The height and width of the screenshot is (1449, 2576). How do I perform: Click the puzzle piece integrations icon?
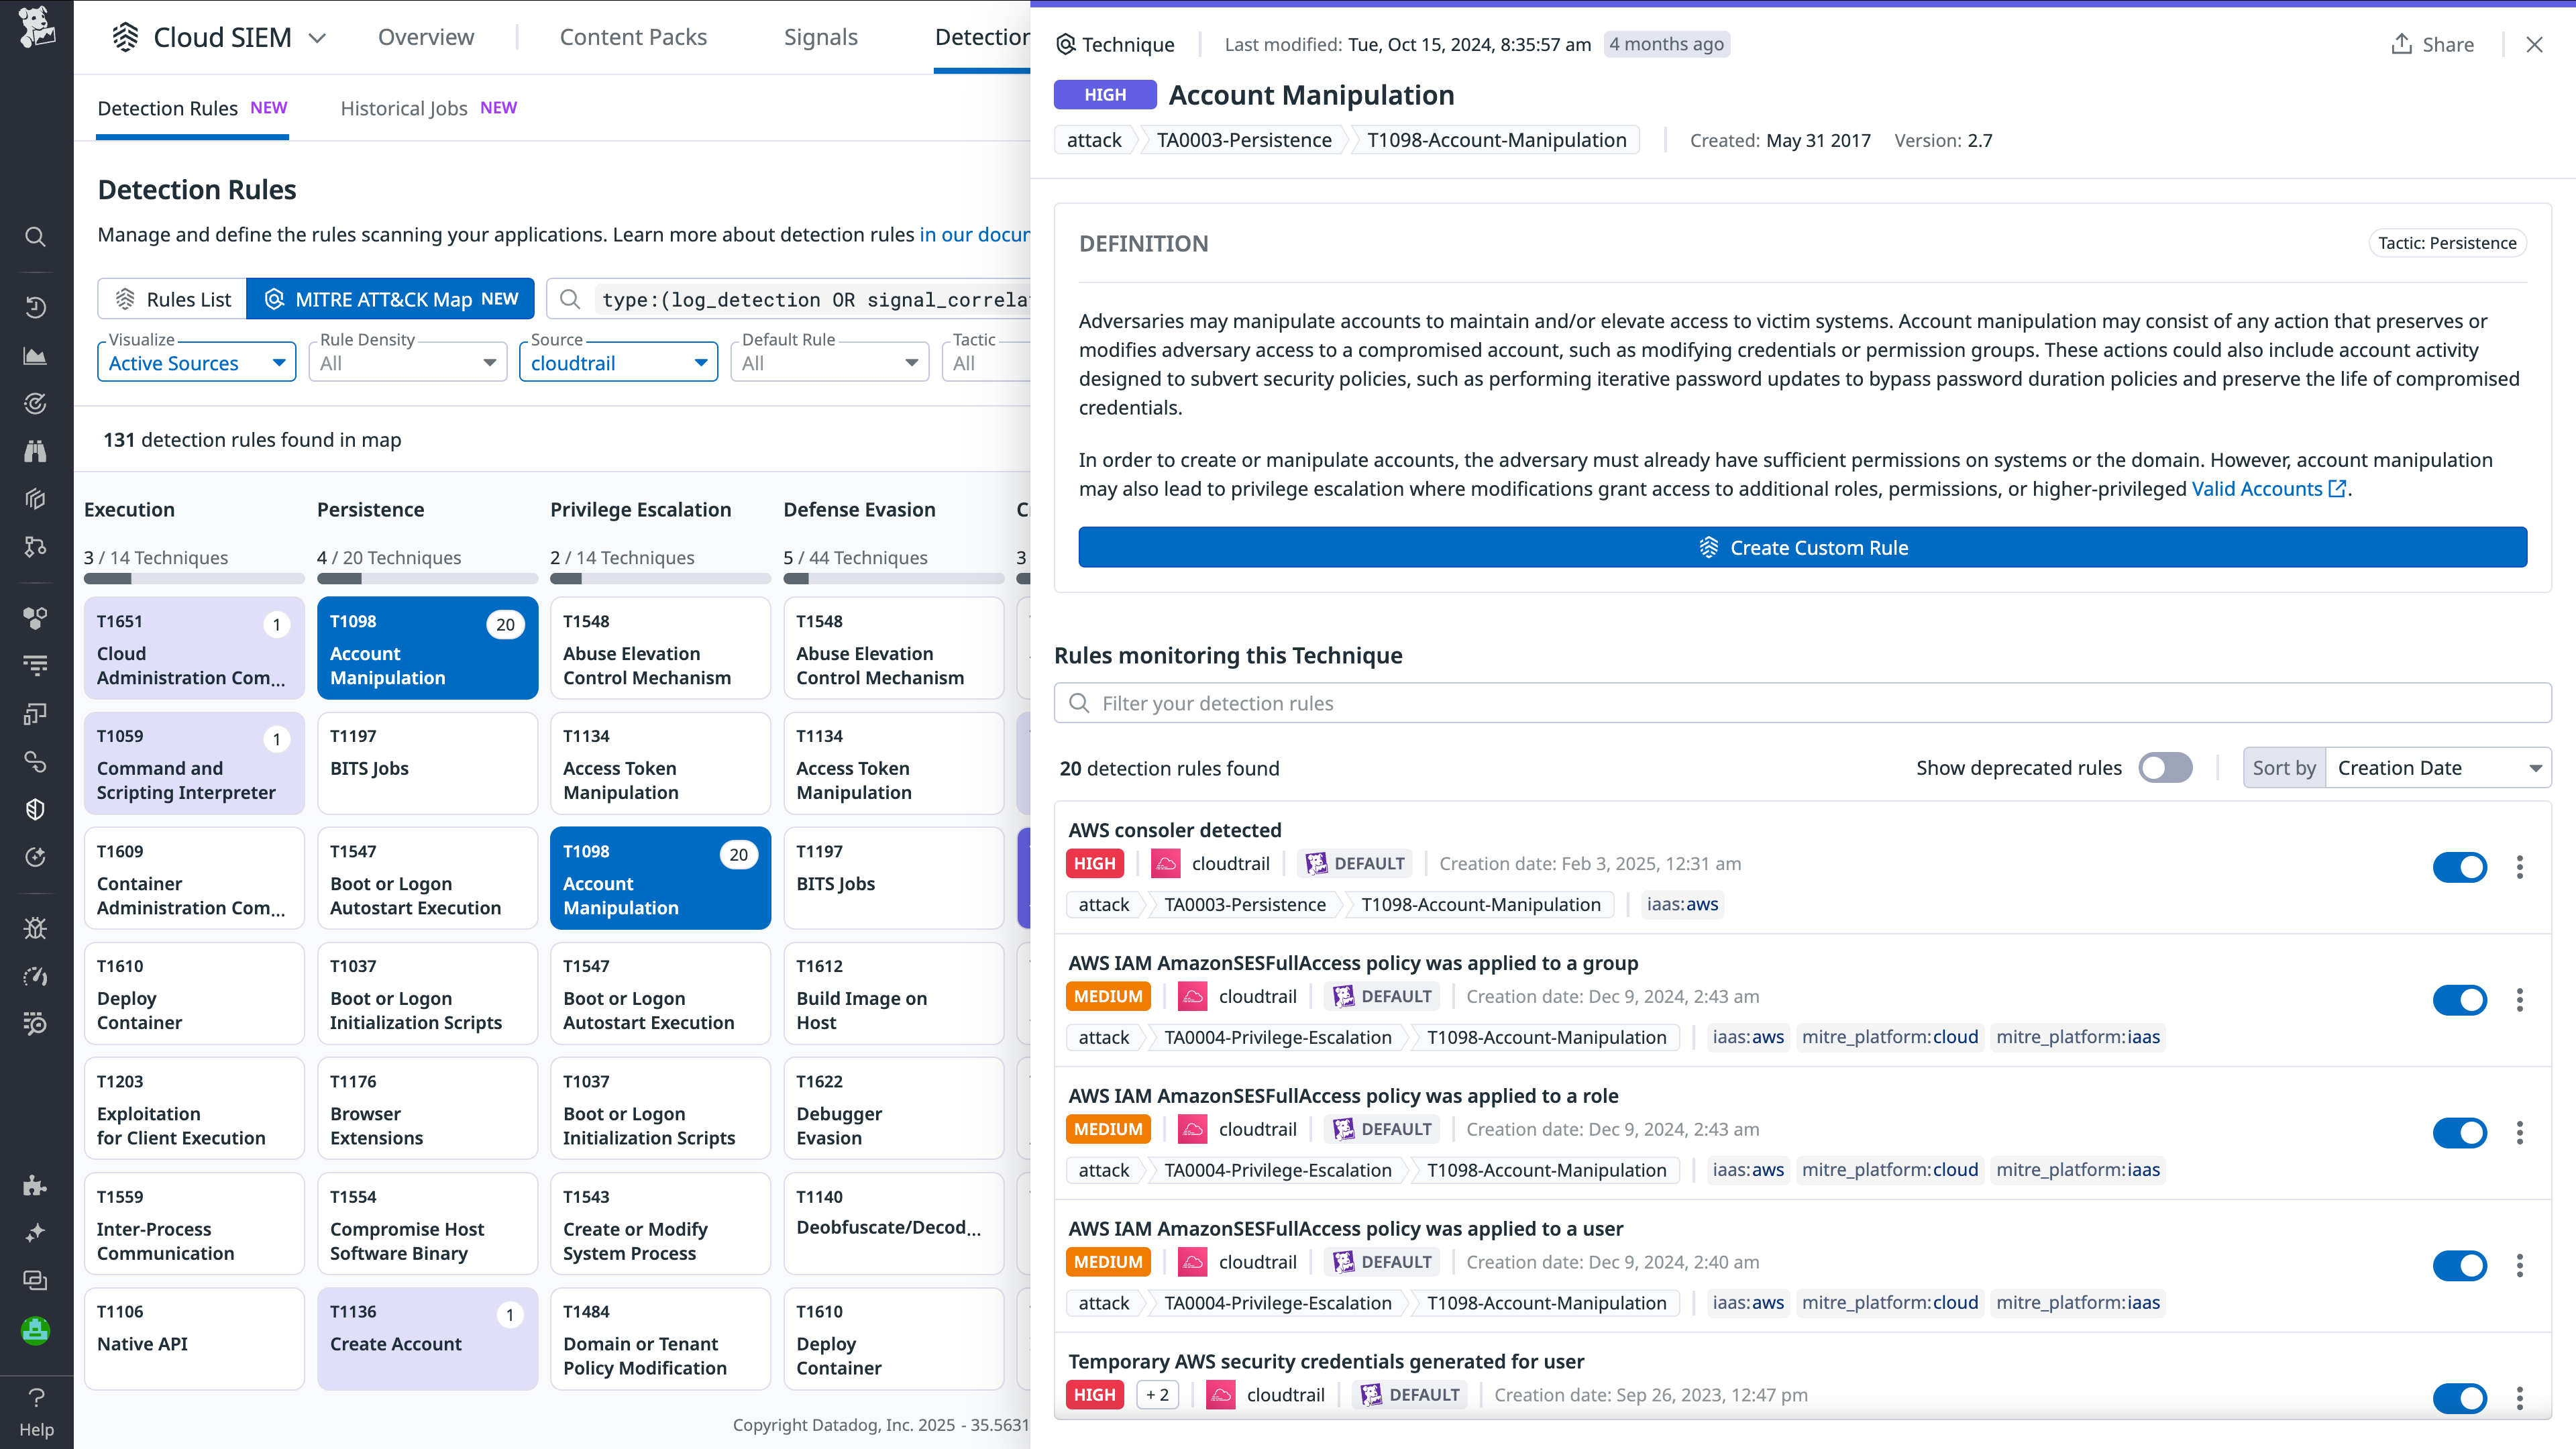pos(35,1186)
